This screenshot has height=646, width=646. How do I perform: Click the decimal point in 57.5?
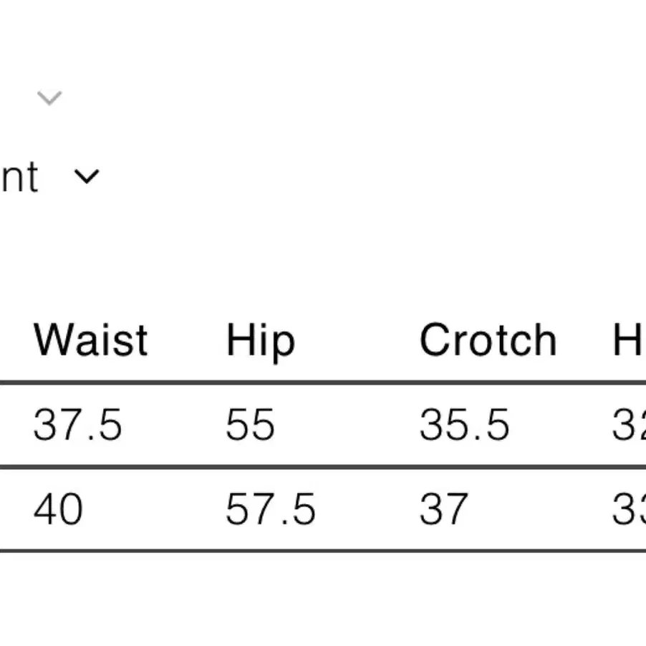[x=284, y=522]
